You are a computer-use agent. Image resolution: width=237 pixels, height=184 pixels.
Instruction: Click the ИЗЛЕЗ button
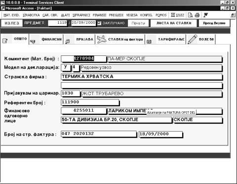pos(12,23)
